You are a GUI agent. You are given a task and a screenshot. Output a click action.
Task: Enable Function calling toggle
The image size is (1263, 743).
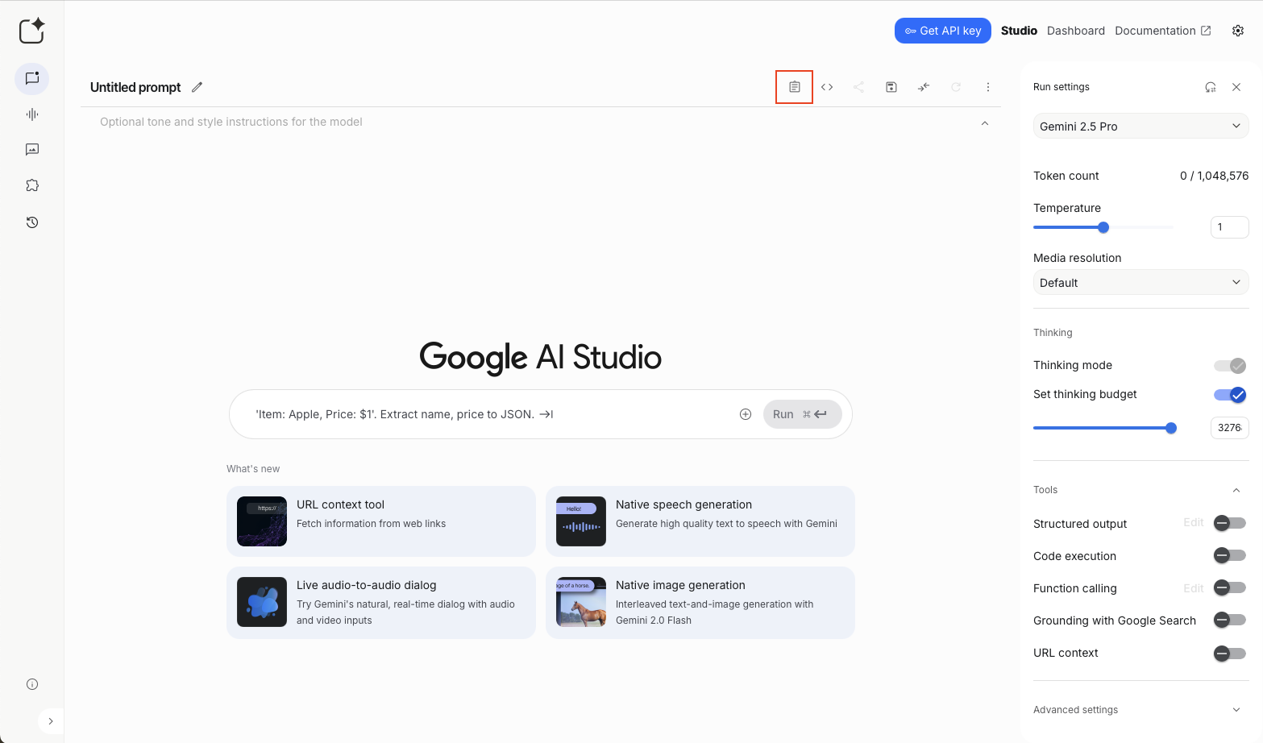coord(1230,587)
